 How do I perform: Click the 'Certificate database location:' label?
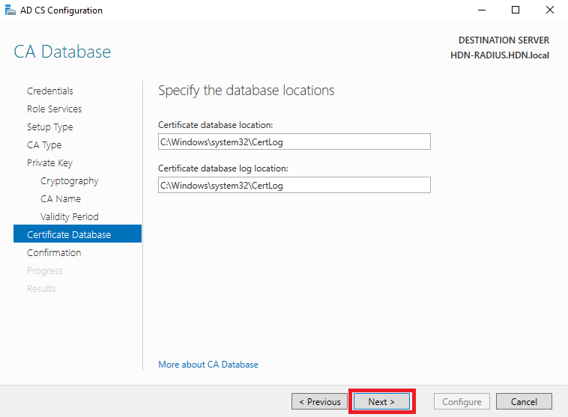pyautogui.click(x=216, y=125)
